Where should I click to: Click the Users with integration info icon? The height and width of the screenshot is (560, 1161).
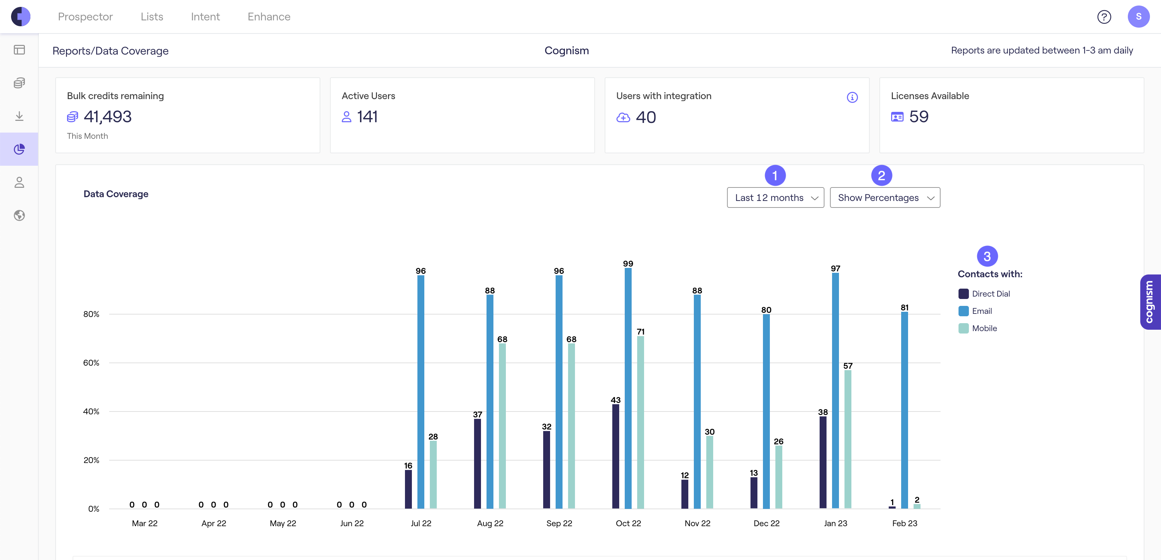852,97
